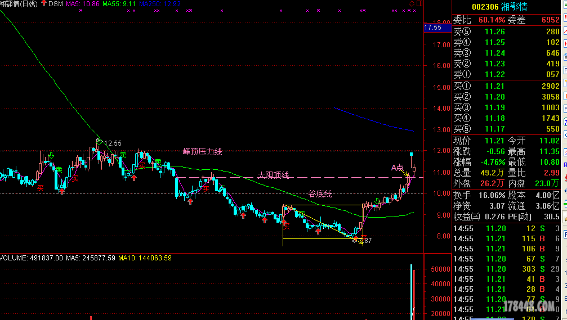Select the 卖① 11.22 ask row
The height and width of the screenshot is (320, 567).
pyautogui.click(x=506, y=74)
